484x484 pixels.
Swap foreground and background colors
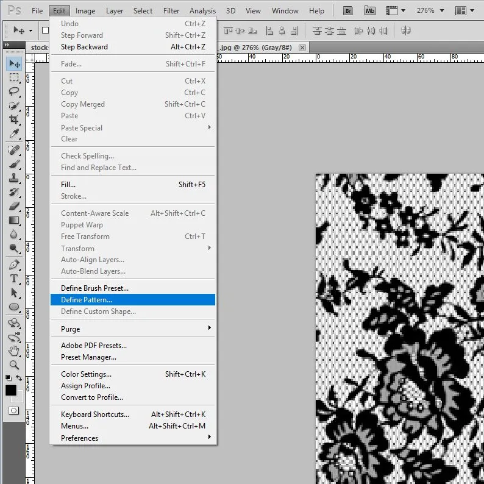coord(20,379)
